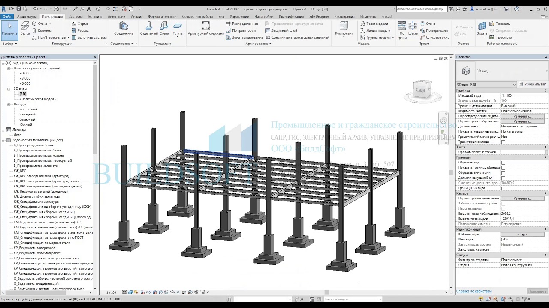Toggle Дальняя секущая Вкл checkbox

tap(504, 178)
